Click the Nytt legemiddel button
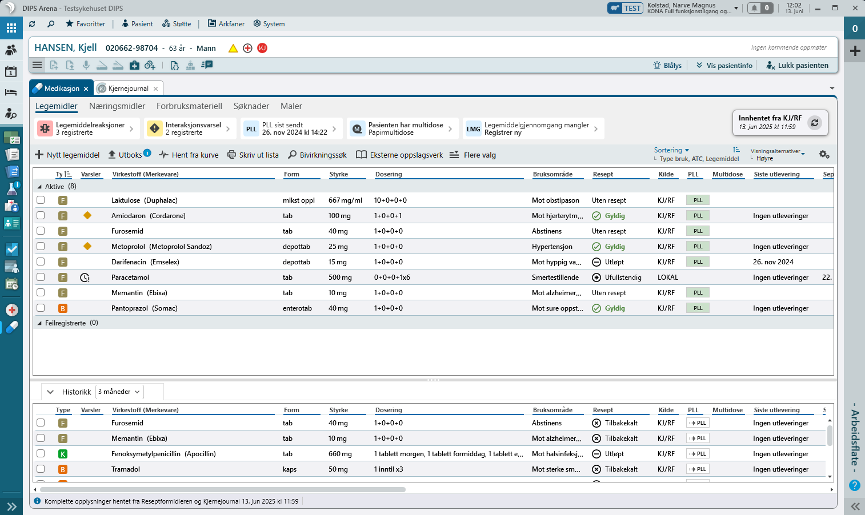 click(x=67, y=155)
